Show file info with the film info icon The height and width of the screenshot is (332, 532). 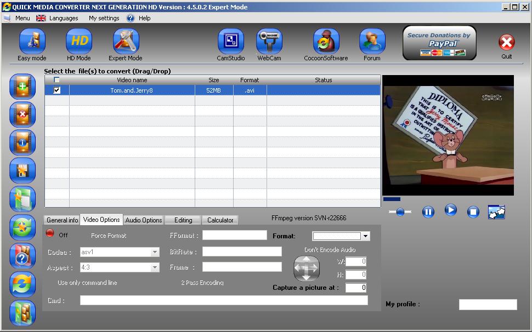click(x=22, y=142)
